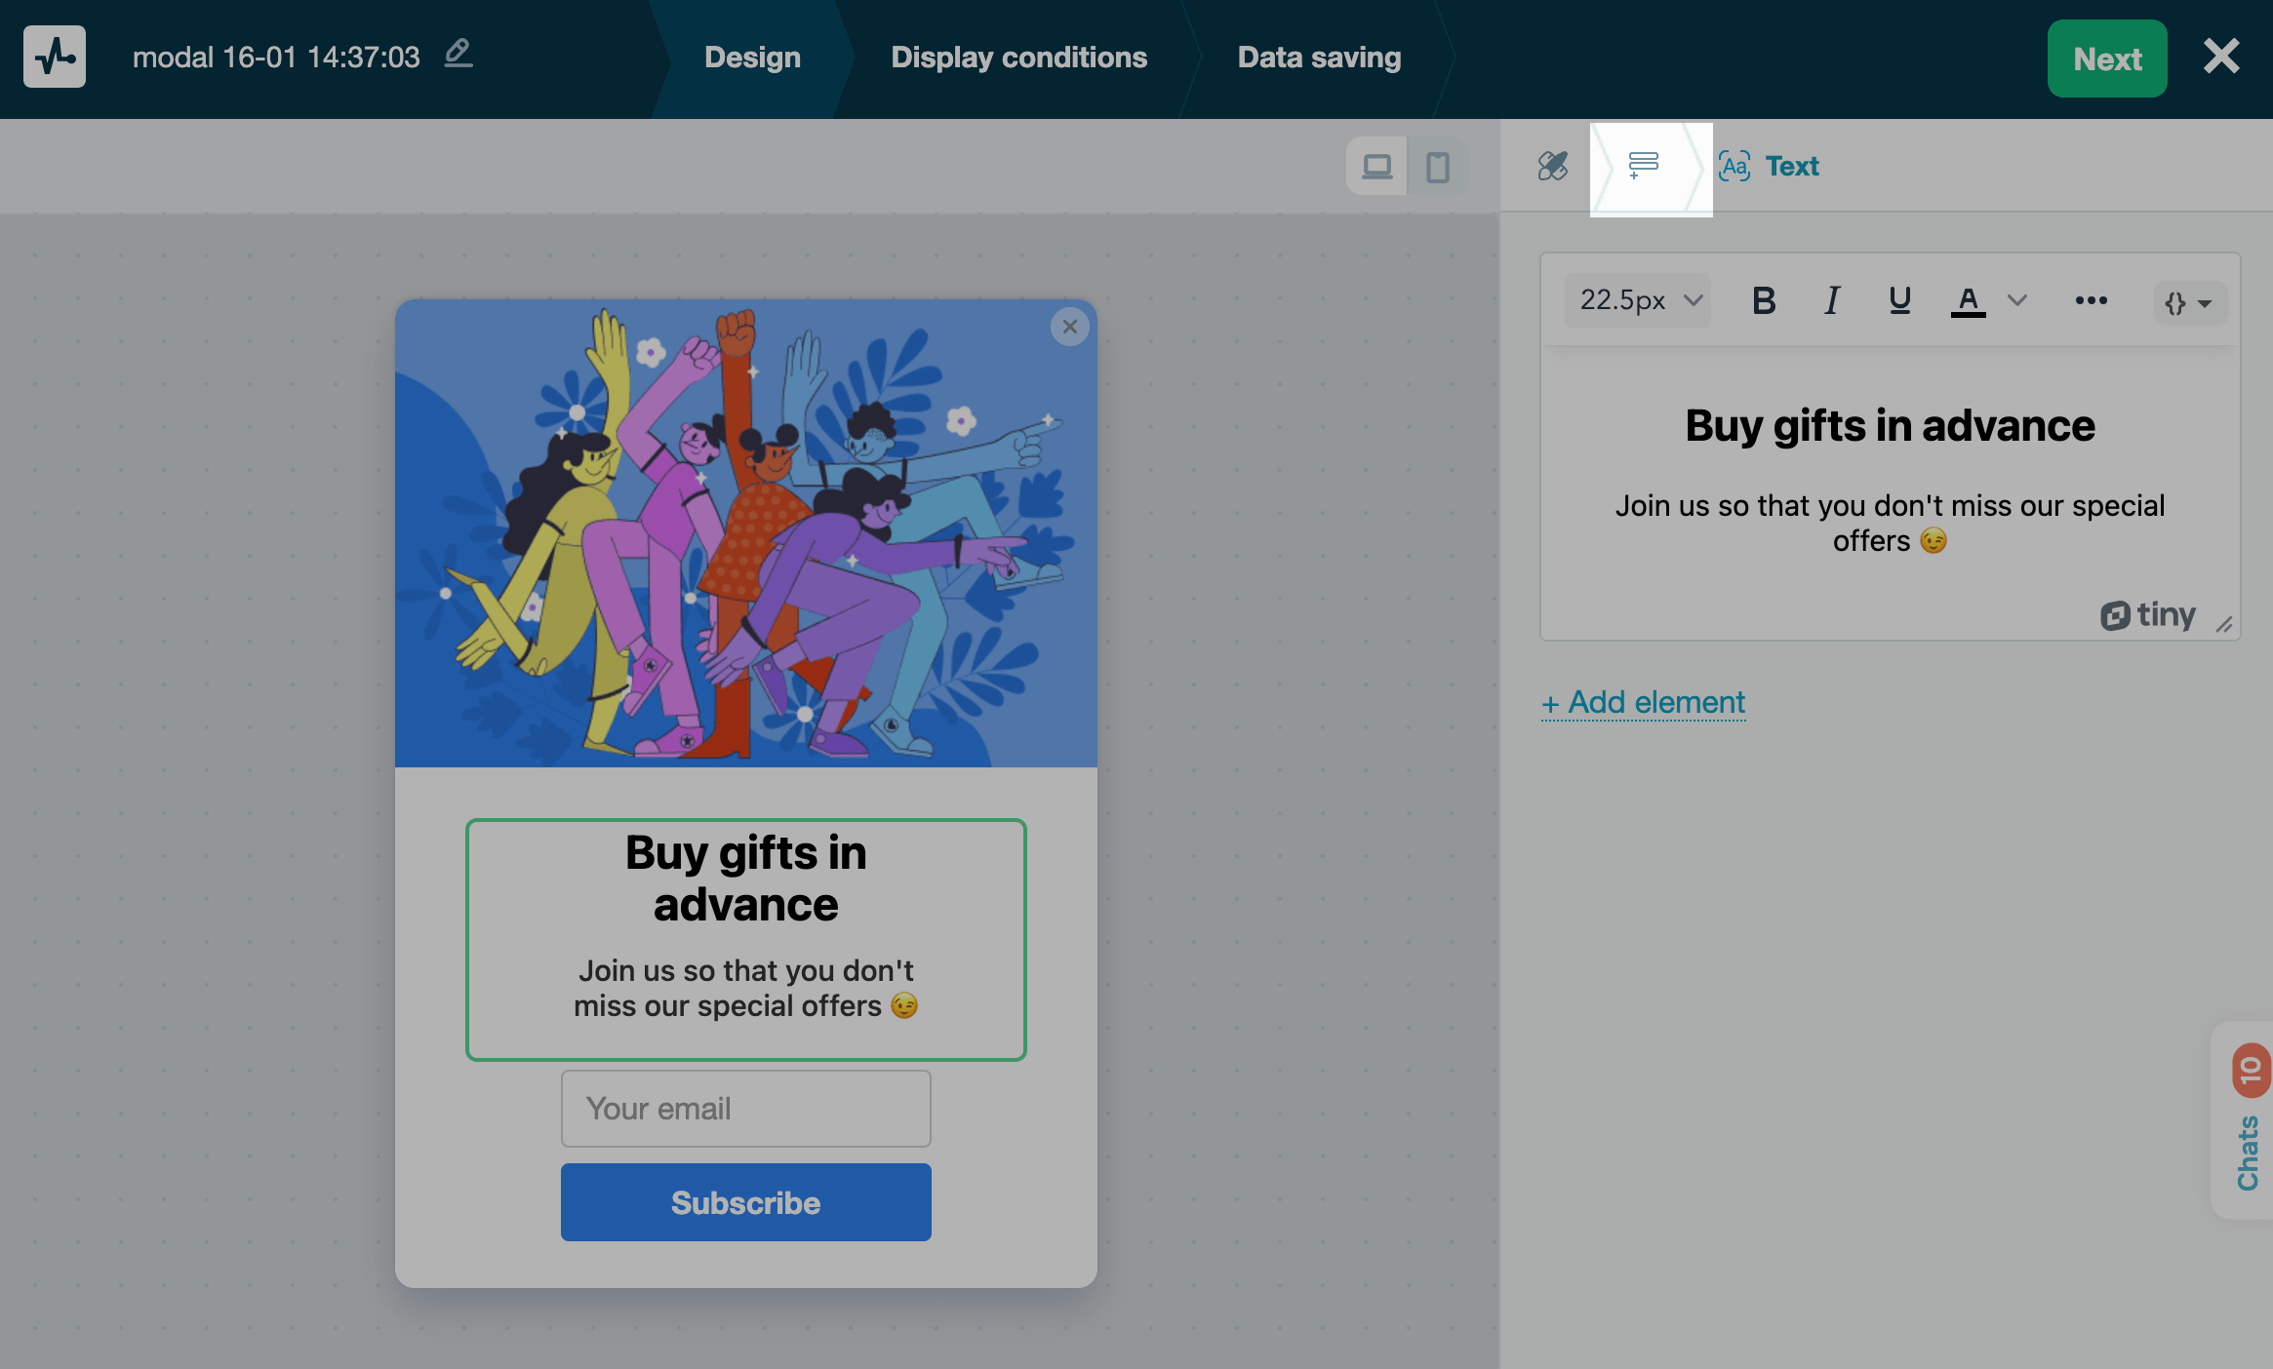2273x1369 pixels.
Task: Show more toolbar options ellipsis
Action: [2091, 300]
